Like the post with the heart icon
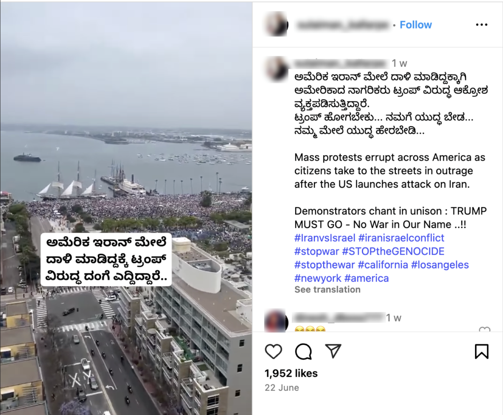The image size is (503, 415). coord(273,352)
